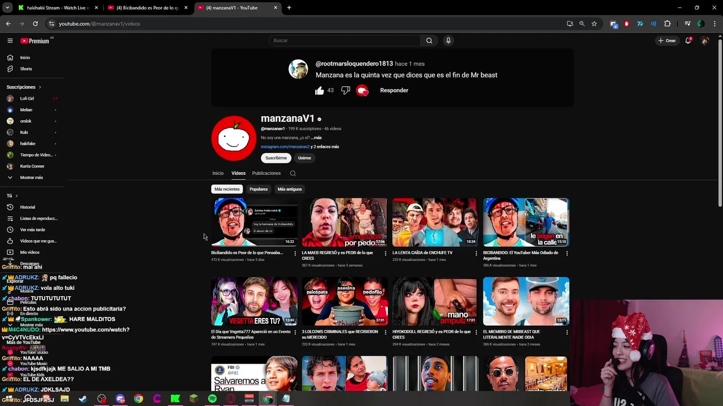This screenshot has width=723, height=406.
Task: Reload the page in Chrome
Action: pyautogui.click(x=35, y=24)
